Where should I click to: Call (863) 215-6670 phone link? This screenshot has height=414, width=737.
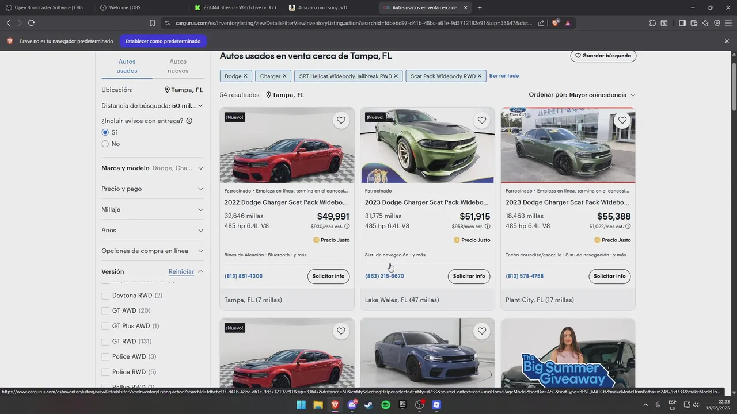tap(385, 276)
